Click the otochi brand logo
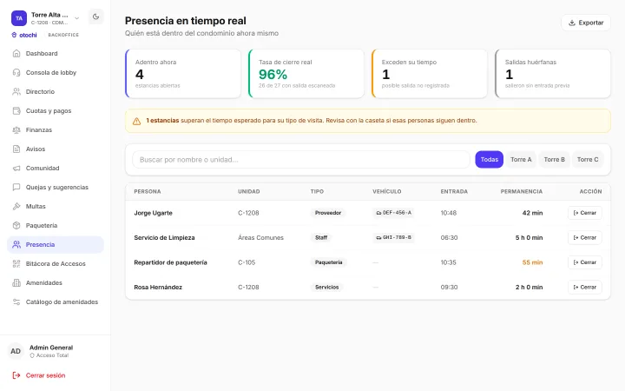This screenshot has width=625, height=391. point(24,35)
